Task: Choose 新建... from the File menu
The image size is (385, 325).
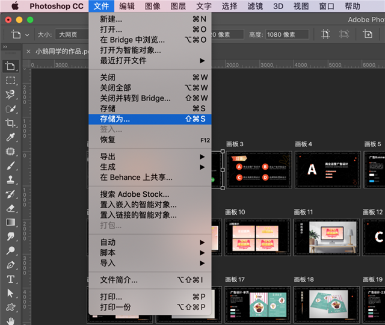Action: [x=150, y=19]
